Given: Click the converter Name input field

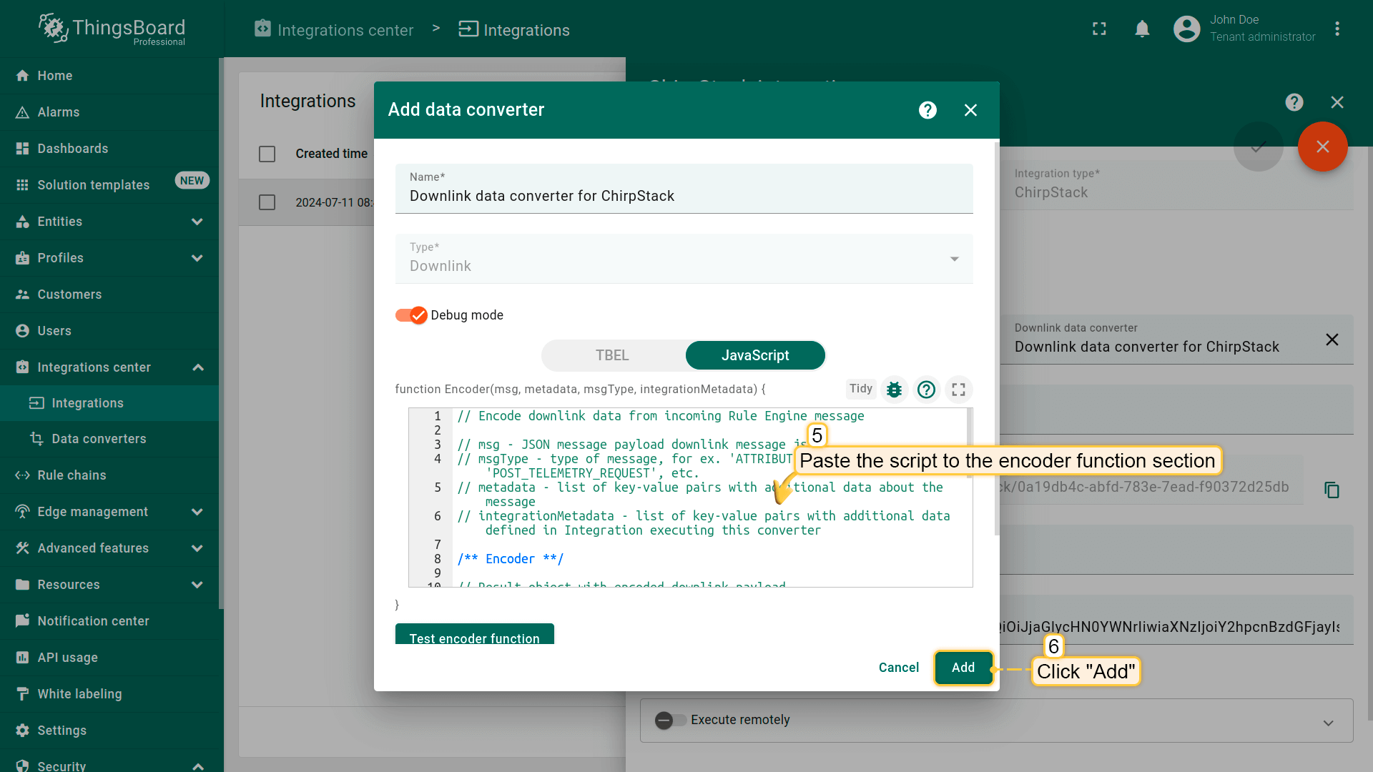Looking at the screenshot, I should pyautogui.click(x=684, y=196).
